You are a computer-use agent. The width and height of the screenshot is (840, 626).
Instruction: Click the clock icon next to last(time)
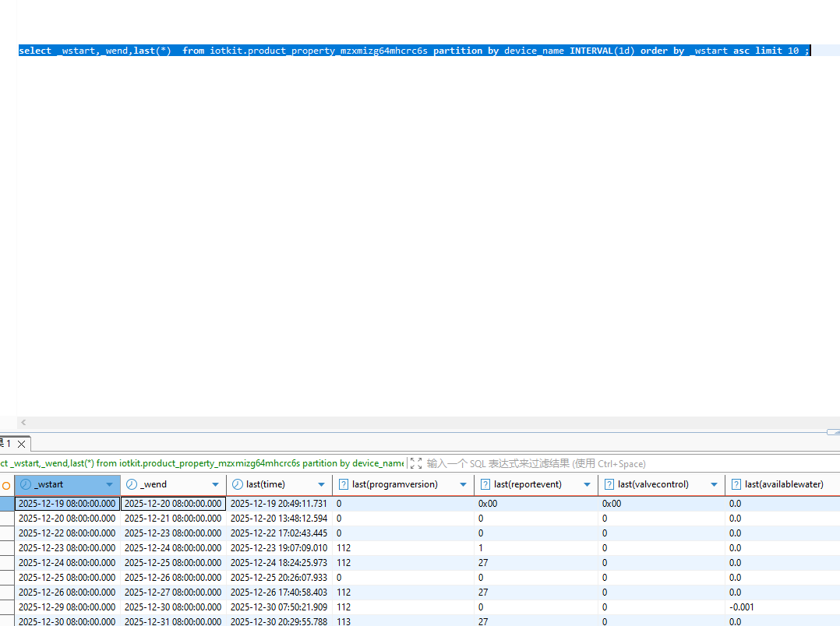[x=238, y=484]
